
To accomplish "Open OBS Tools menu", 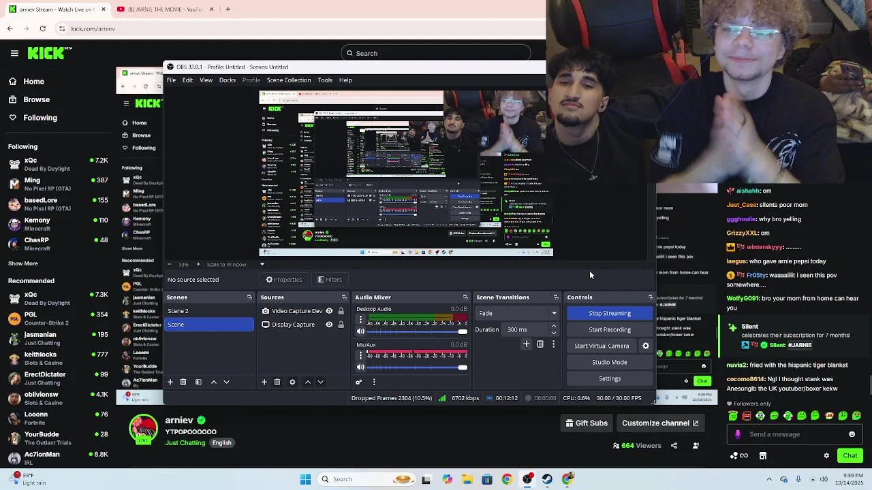I will pos(325,80).
